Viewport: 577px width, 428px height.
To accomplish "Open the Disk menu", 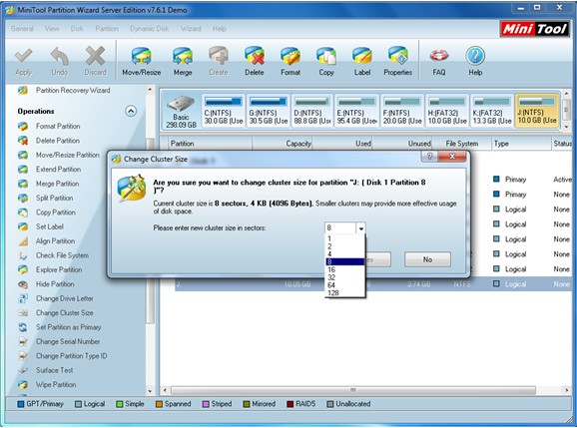I will [x=77, y=29].
